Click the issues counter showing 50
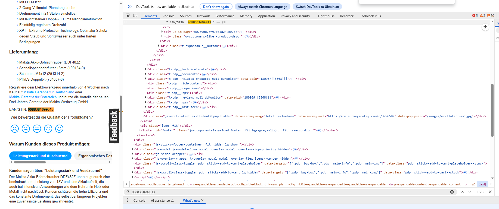Screen dimensions: 499x209 pyautogui.click(x=491, y=16)
